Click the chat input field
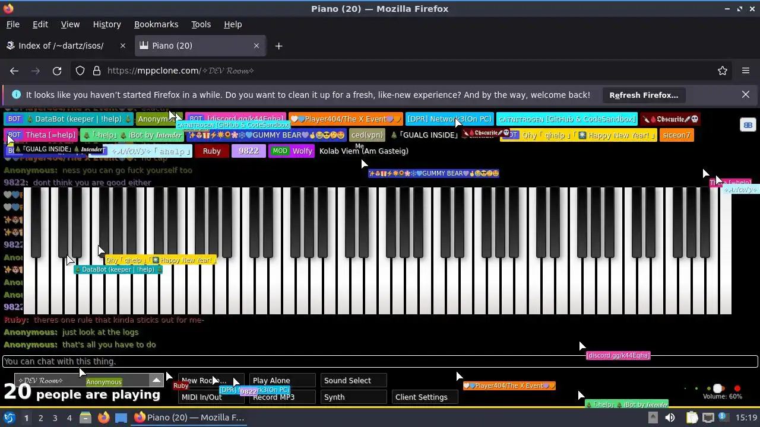The width and height of the screenshot is (760, 427). [380, 361]
